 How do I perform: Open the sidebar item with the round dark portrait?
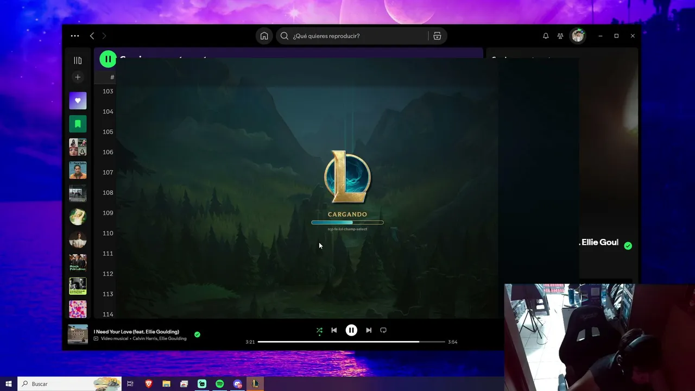78,239
